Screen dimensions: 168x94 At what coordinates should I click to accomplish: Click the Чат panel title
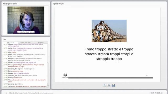click(4, 39)
